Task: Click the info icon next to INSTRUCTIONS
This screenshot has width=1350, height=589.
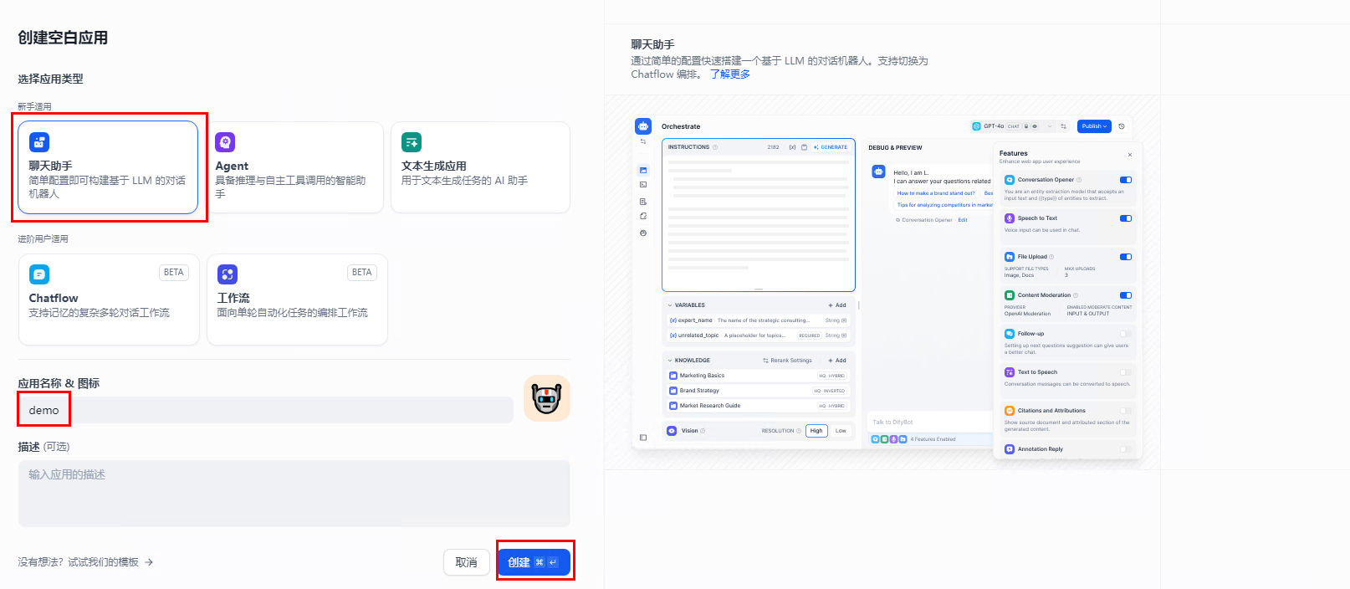Action: tap(714, 147)
